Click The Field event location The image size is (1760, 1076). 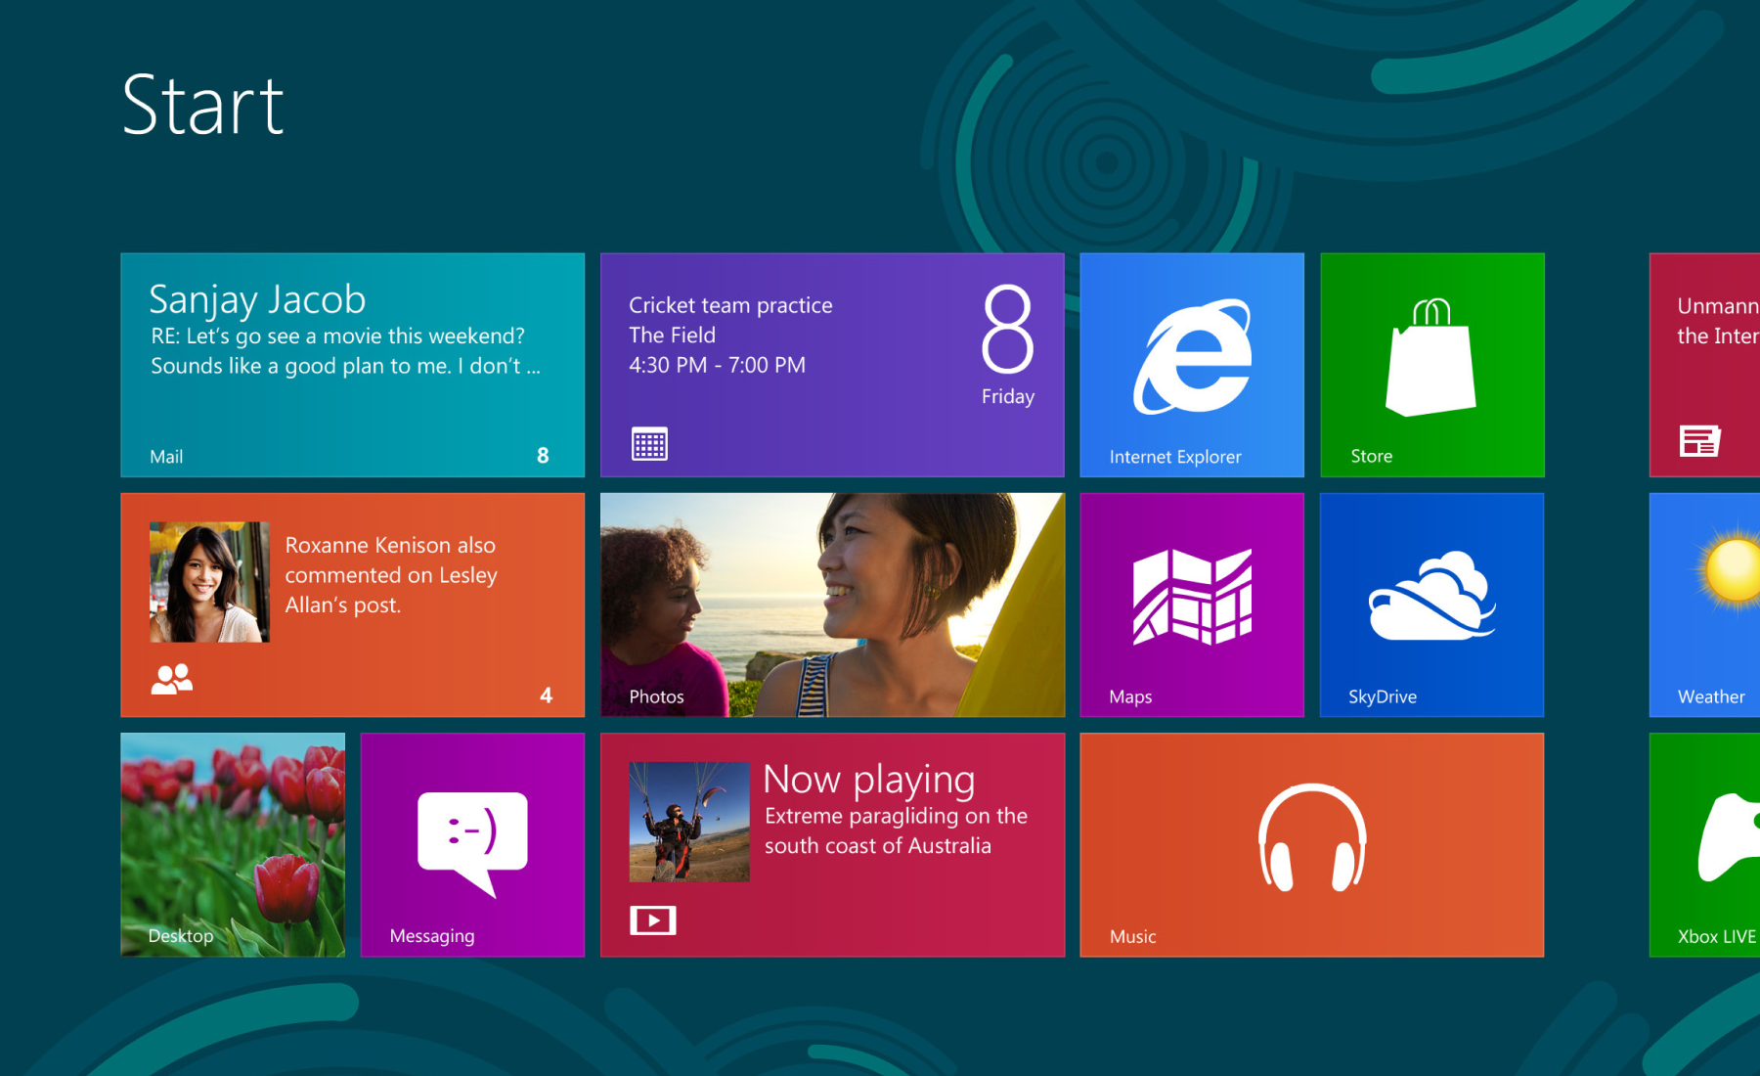click(672, 335)
